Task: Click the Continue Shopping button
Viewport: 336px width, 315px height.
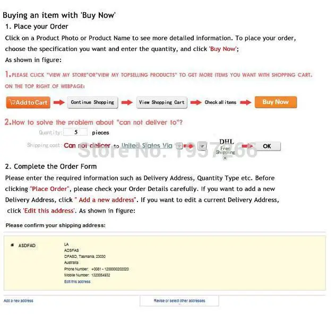Action: (92, 102)
